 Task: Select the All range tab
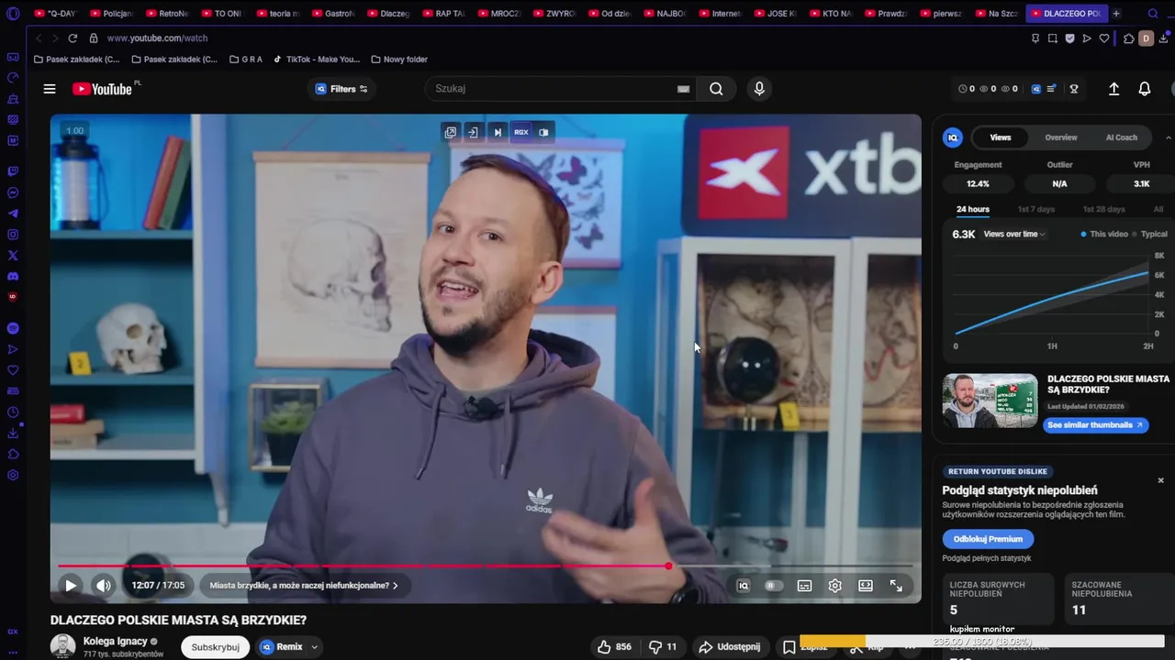pos(1158,209)
